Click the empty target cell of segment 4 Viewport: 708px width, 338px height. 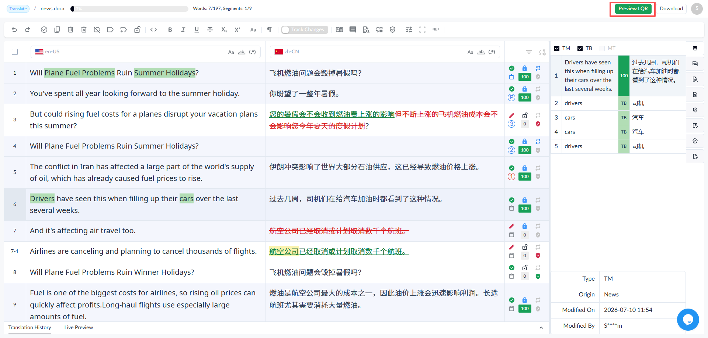point(385,146)
